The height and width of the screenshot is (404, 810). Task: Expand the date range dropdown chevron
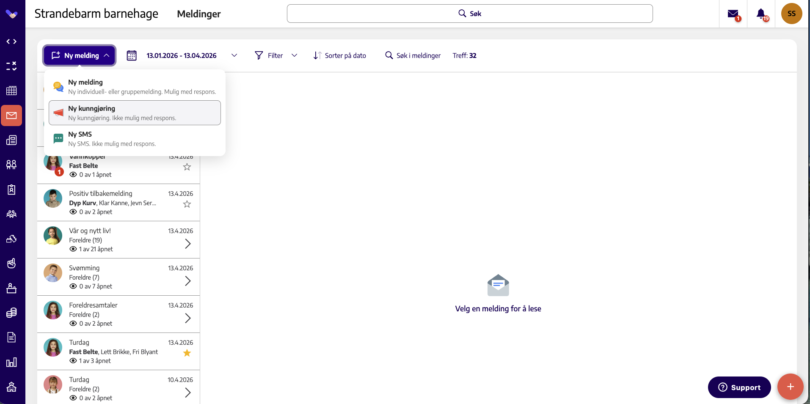[x=234, y=55]
